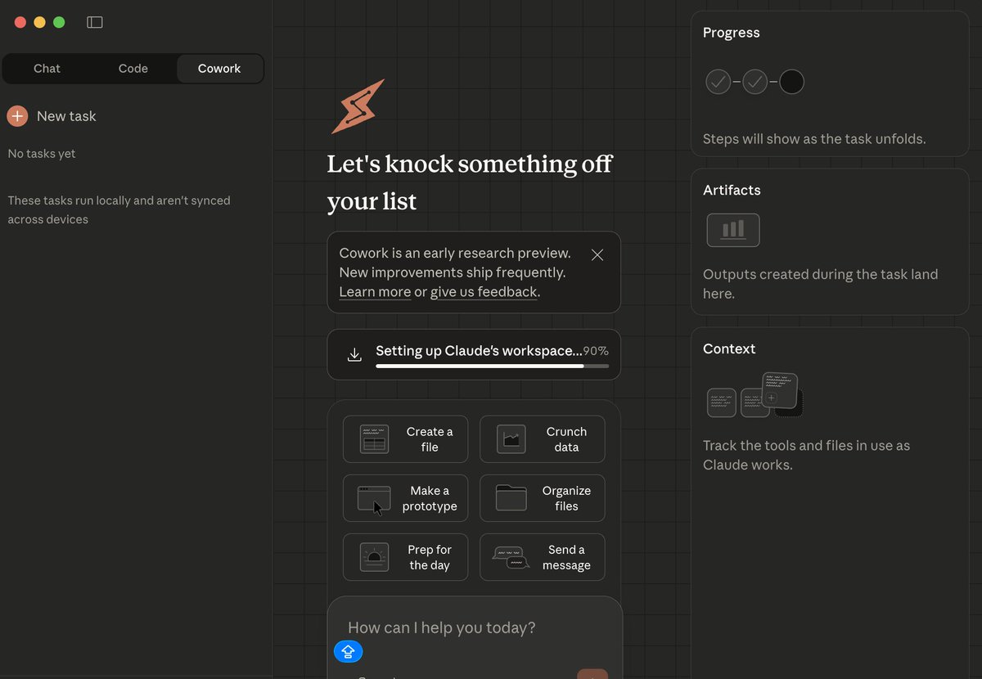Viewport: 982px width, 679px height.
Task: Click the Artifacts bar chart icon
Action: click(x=733, y=230)
